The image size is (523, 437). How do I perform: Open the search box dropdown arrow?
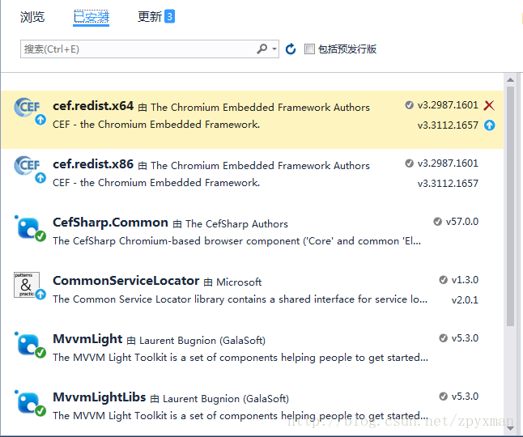(x=274, y=49)
